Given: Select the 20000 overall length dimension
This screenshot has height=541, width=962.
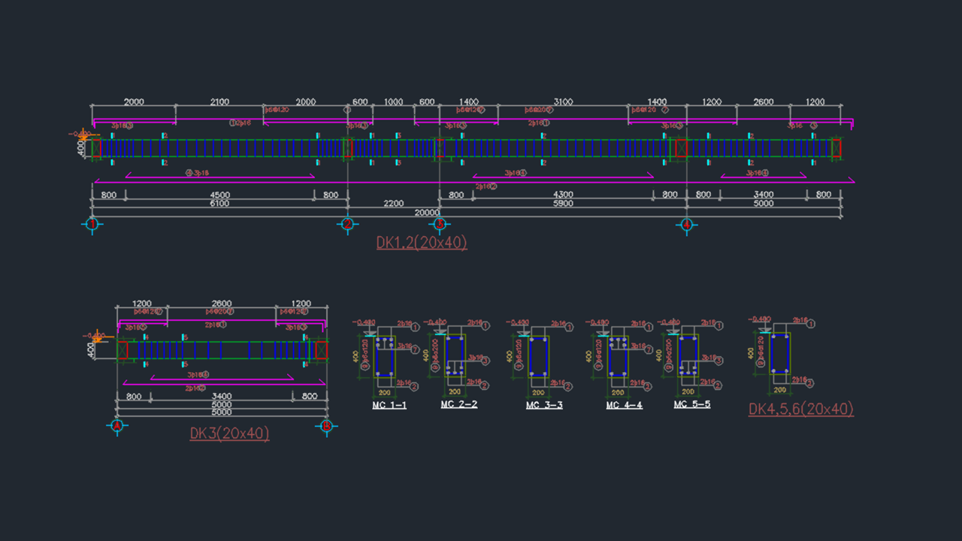Looking at the screenshot, I should tap(427, 213).
